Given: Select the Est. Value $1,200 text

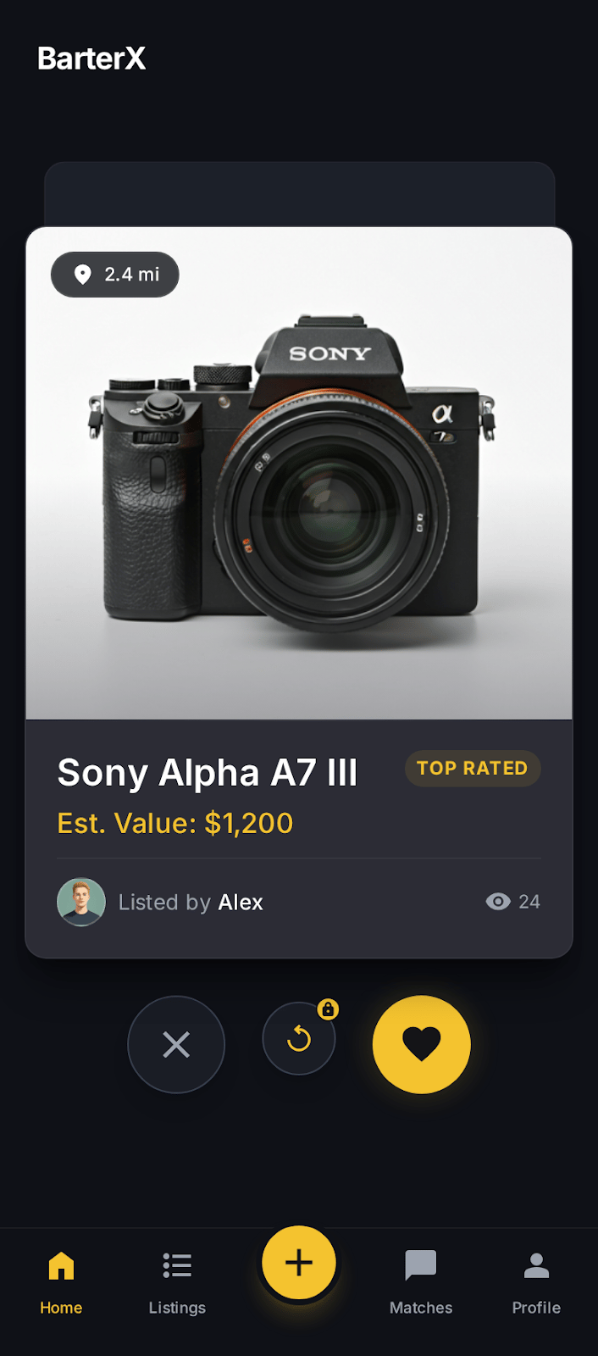Looking at the screenshot, I should [175, 823].
